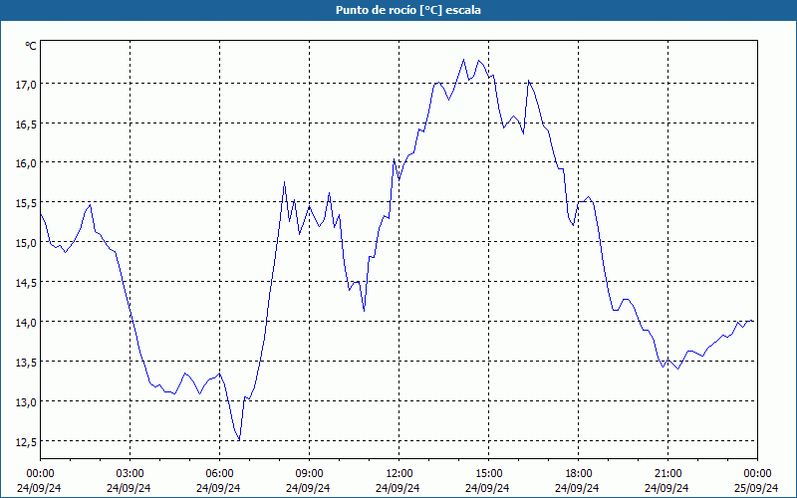
Task: Select the 16,5 y-axis value
Action: tap(26, 124)
